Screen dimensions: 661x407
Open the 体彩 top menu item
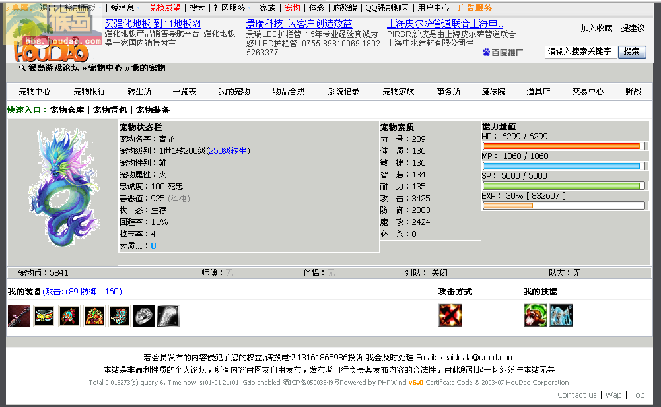tap(316, 7)
